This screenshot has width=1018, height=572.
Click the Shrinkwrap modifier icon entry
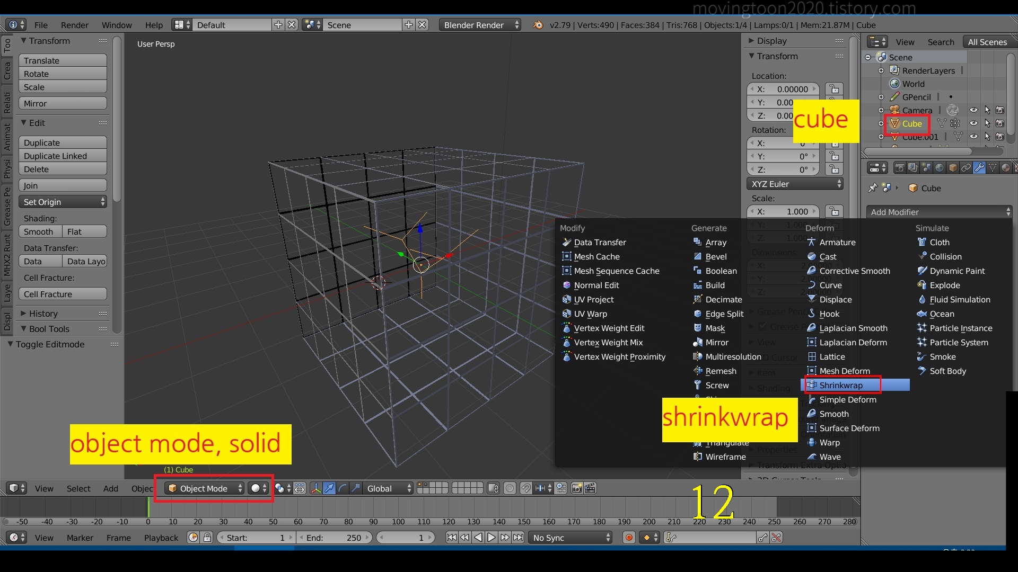point(811,385)
